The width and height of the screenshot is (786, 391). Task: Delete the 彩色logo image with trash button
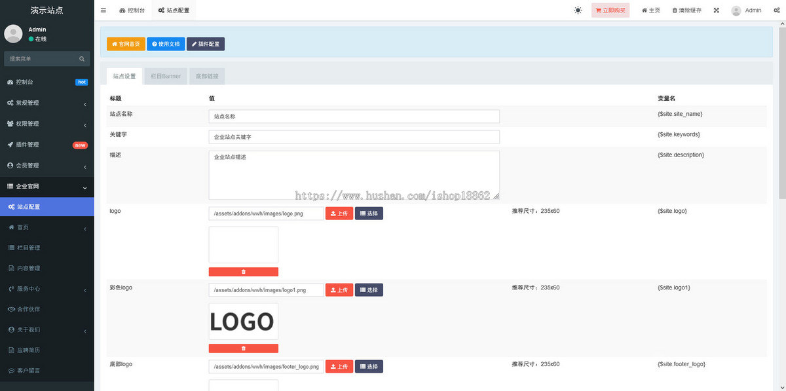pos(244,348)
